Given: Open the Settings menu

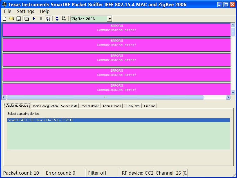Looking at the screenshot, I should [x=25, y=11].
